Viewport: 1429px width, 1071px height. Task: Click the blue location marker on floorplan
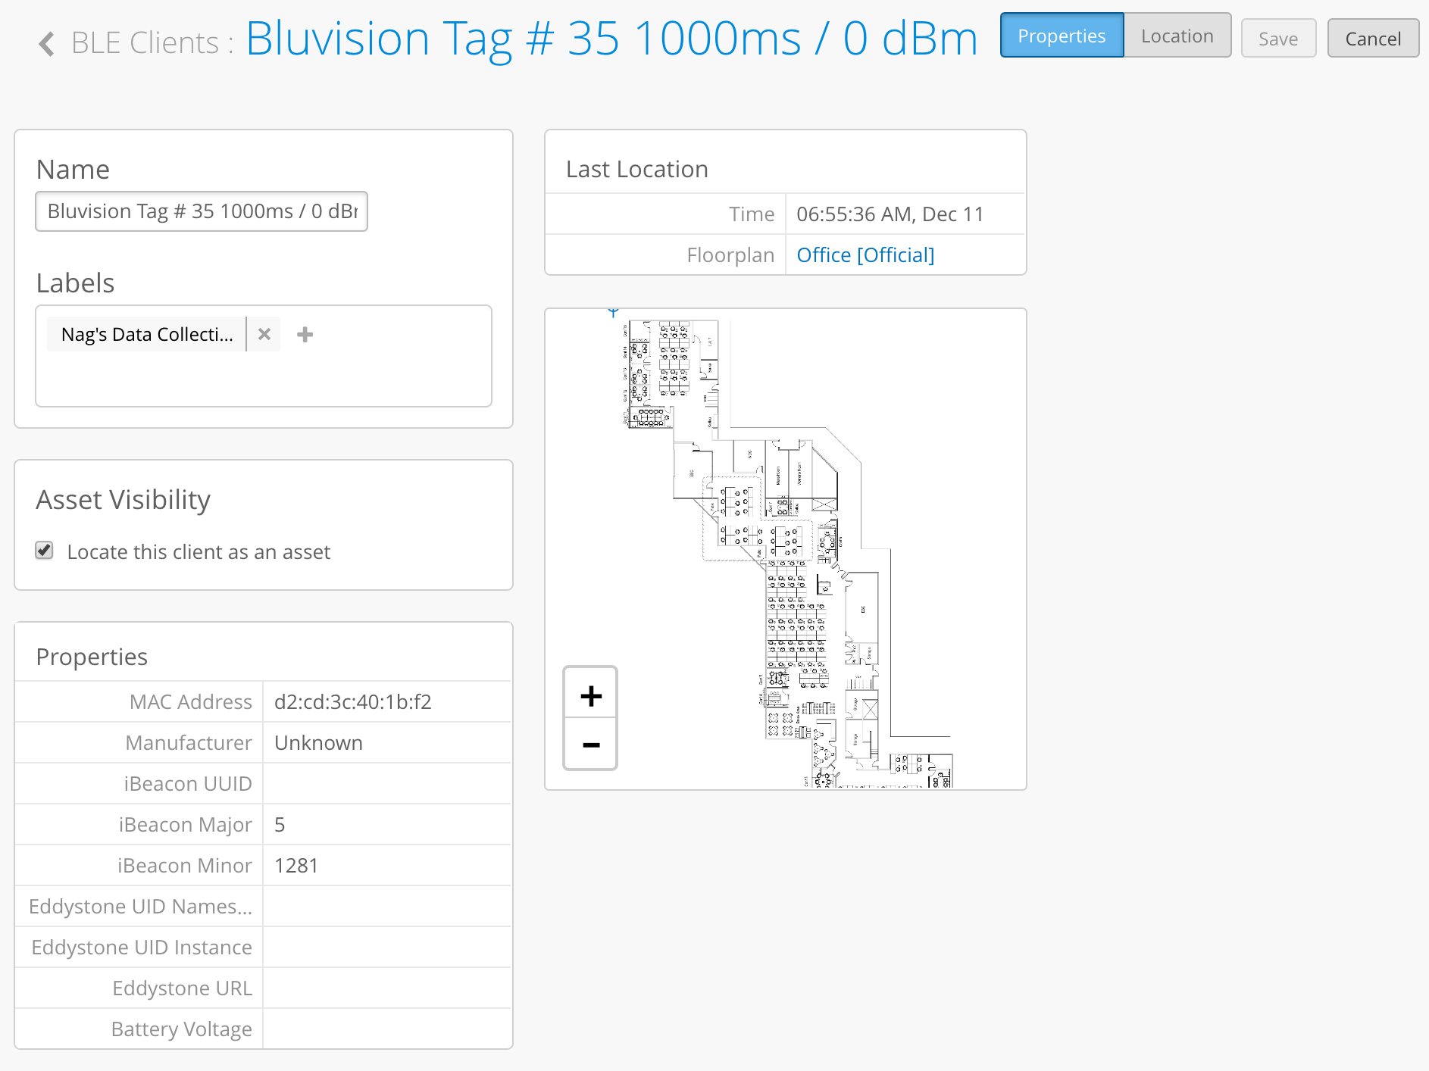point(613,311)
